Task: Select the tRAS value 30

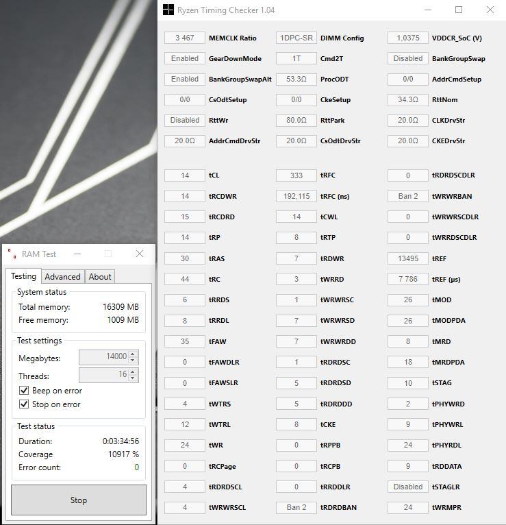Action: click(185, 258)
